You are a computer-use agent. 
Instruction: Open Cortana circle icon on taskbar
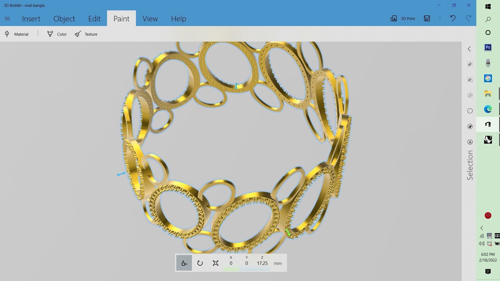(x=488, y=33)
